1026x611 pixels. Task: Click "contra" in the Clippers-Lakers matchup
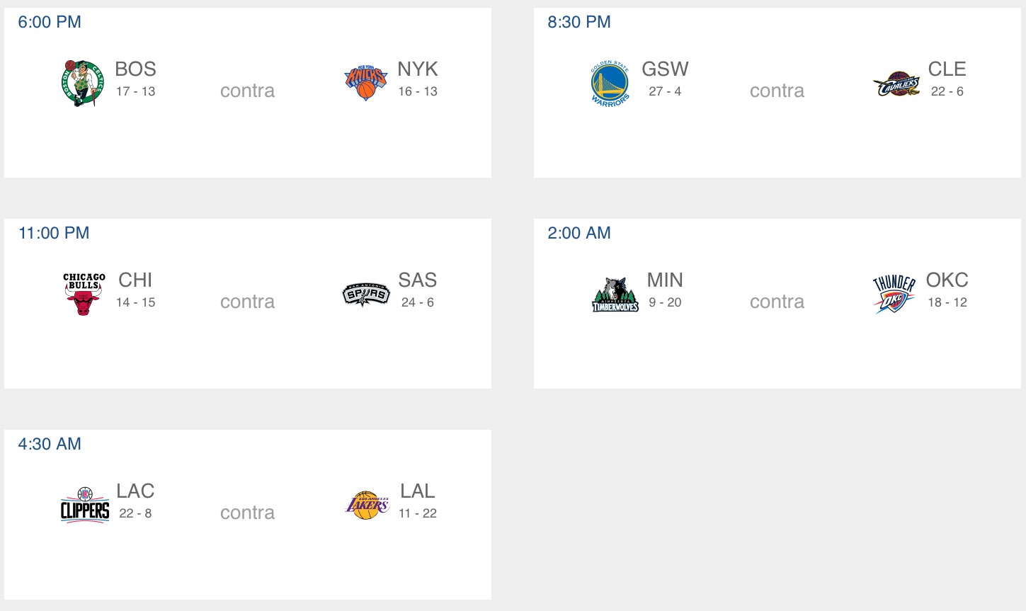click(x=247, y=513)
